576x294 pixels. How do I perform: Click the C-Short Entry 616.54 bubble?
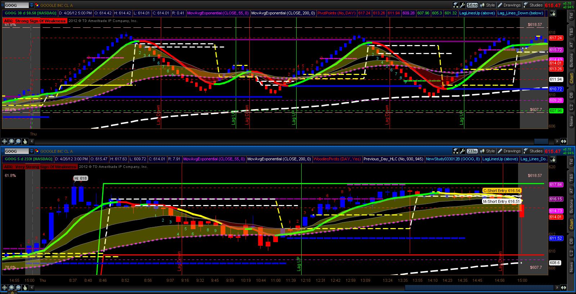click(502, 191)
